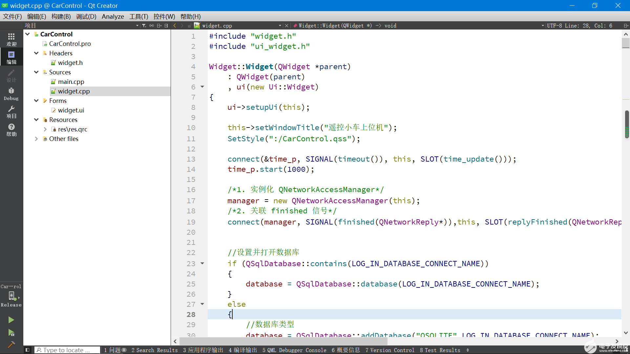Collapse the Resources tree node
The width and height of the screenshot is (630, 354).
point(36,119)
